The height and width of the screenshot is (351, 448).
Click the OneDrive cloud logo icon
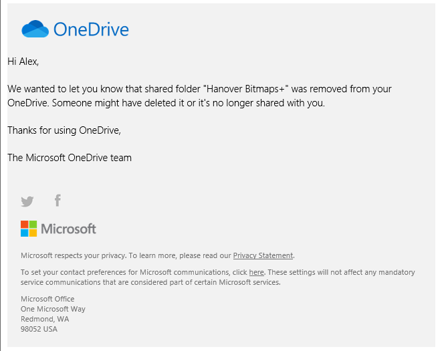pyautogui.click(x=35, y=29)
